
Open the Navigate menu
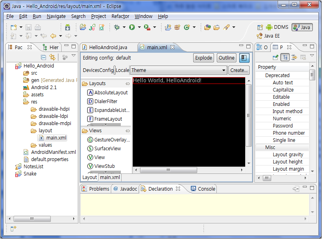click(56, 16)
